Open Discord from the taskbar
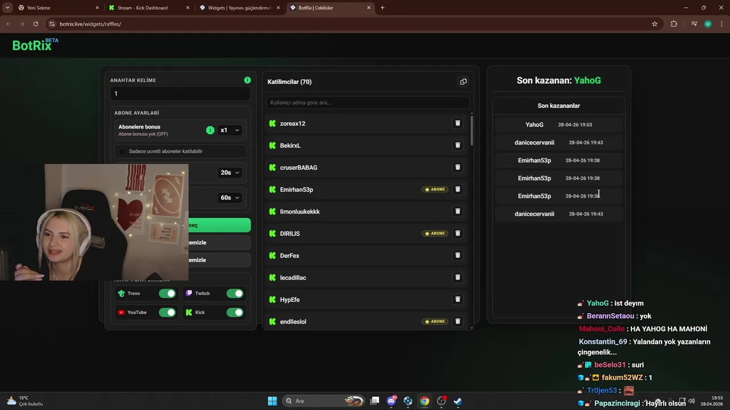Viewport: 730px width, 410px height. tap(391, 401)
